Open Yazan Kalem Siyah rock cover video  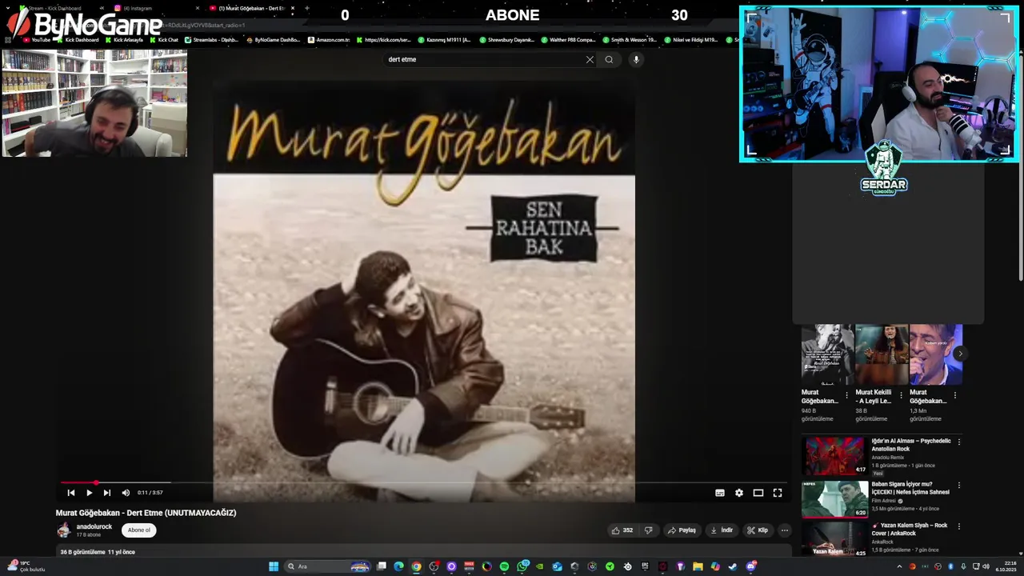(x=834, y=539)
